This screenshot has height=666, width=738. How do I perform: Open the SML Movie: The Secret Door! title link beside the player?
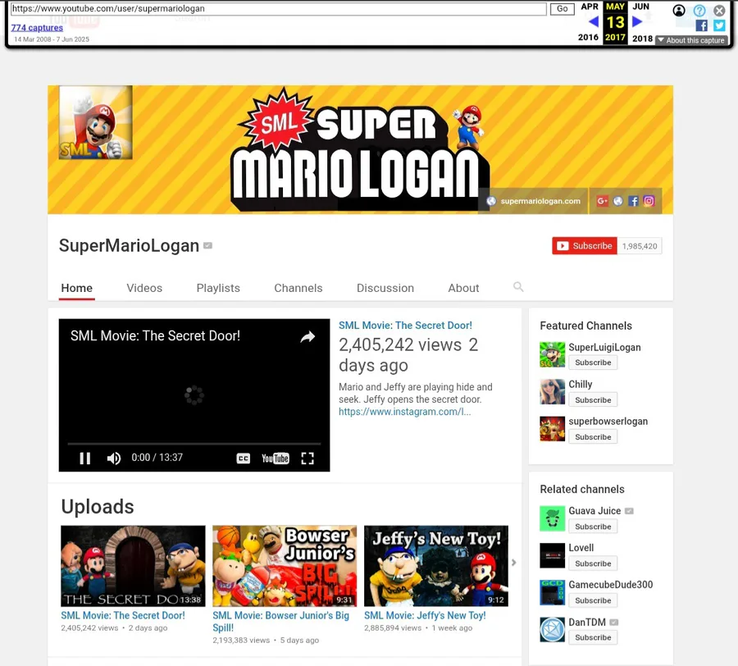pos(405,326)
